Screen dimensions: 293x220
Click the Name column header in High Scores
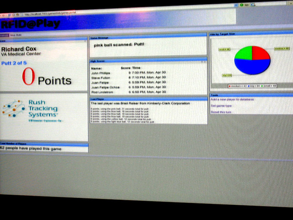(97, 68)
